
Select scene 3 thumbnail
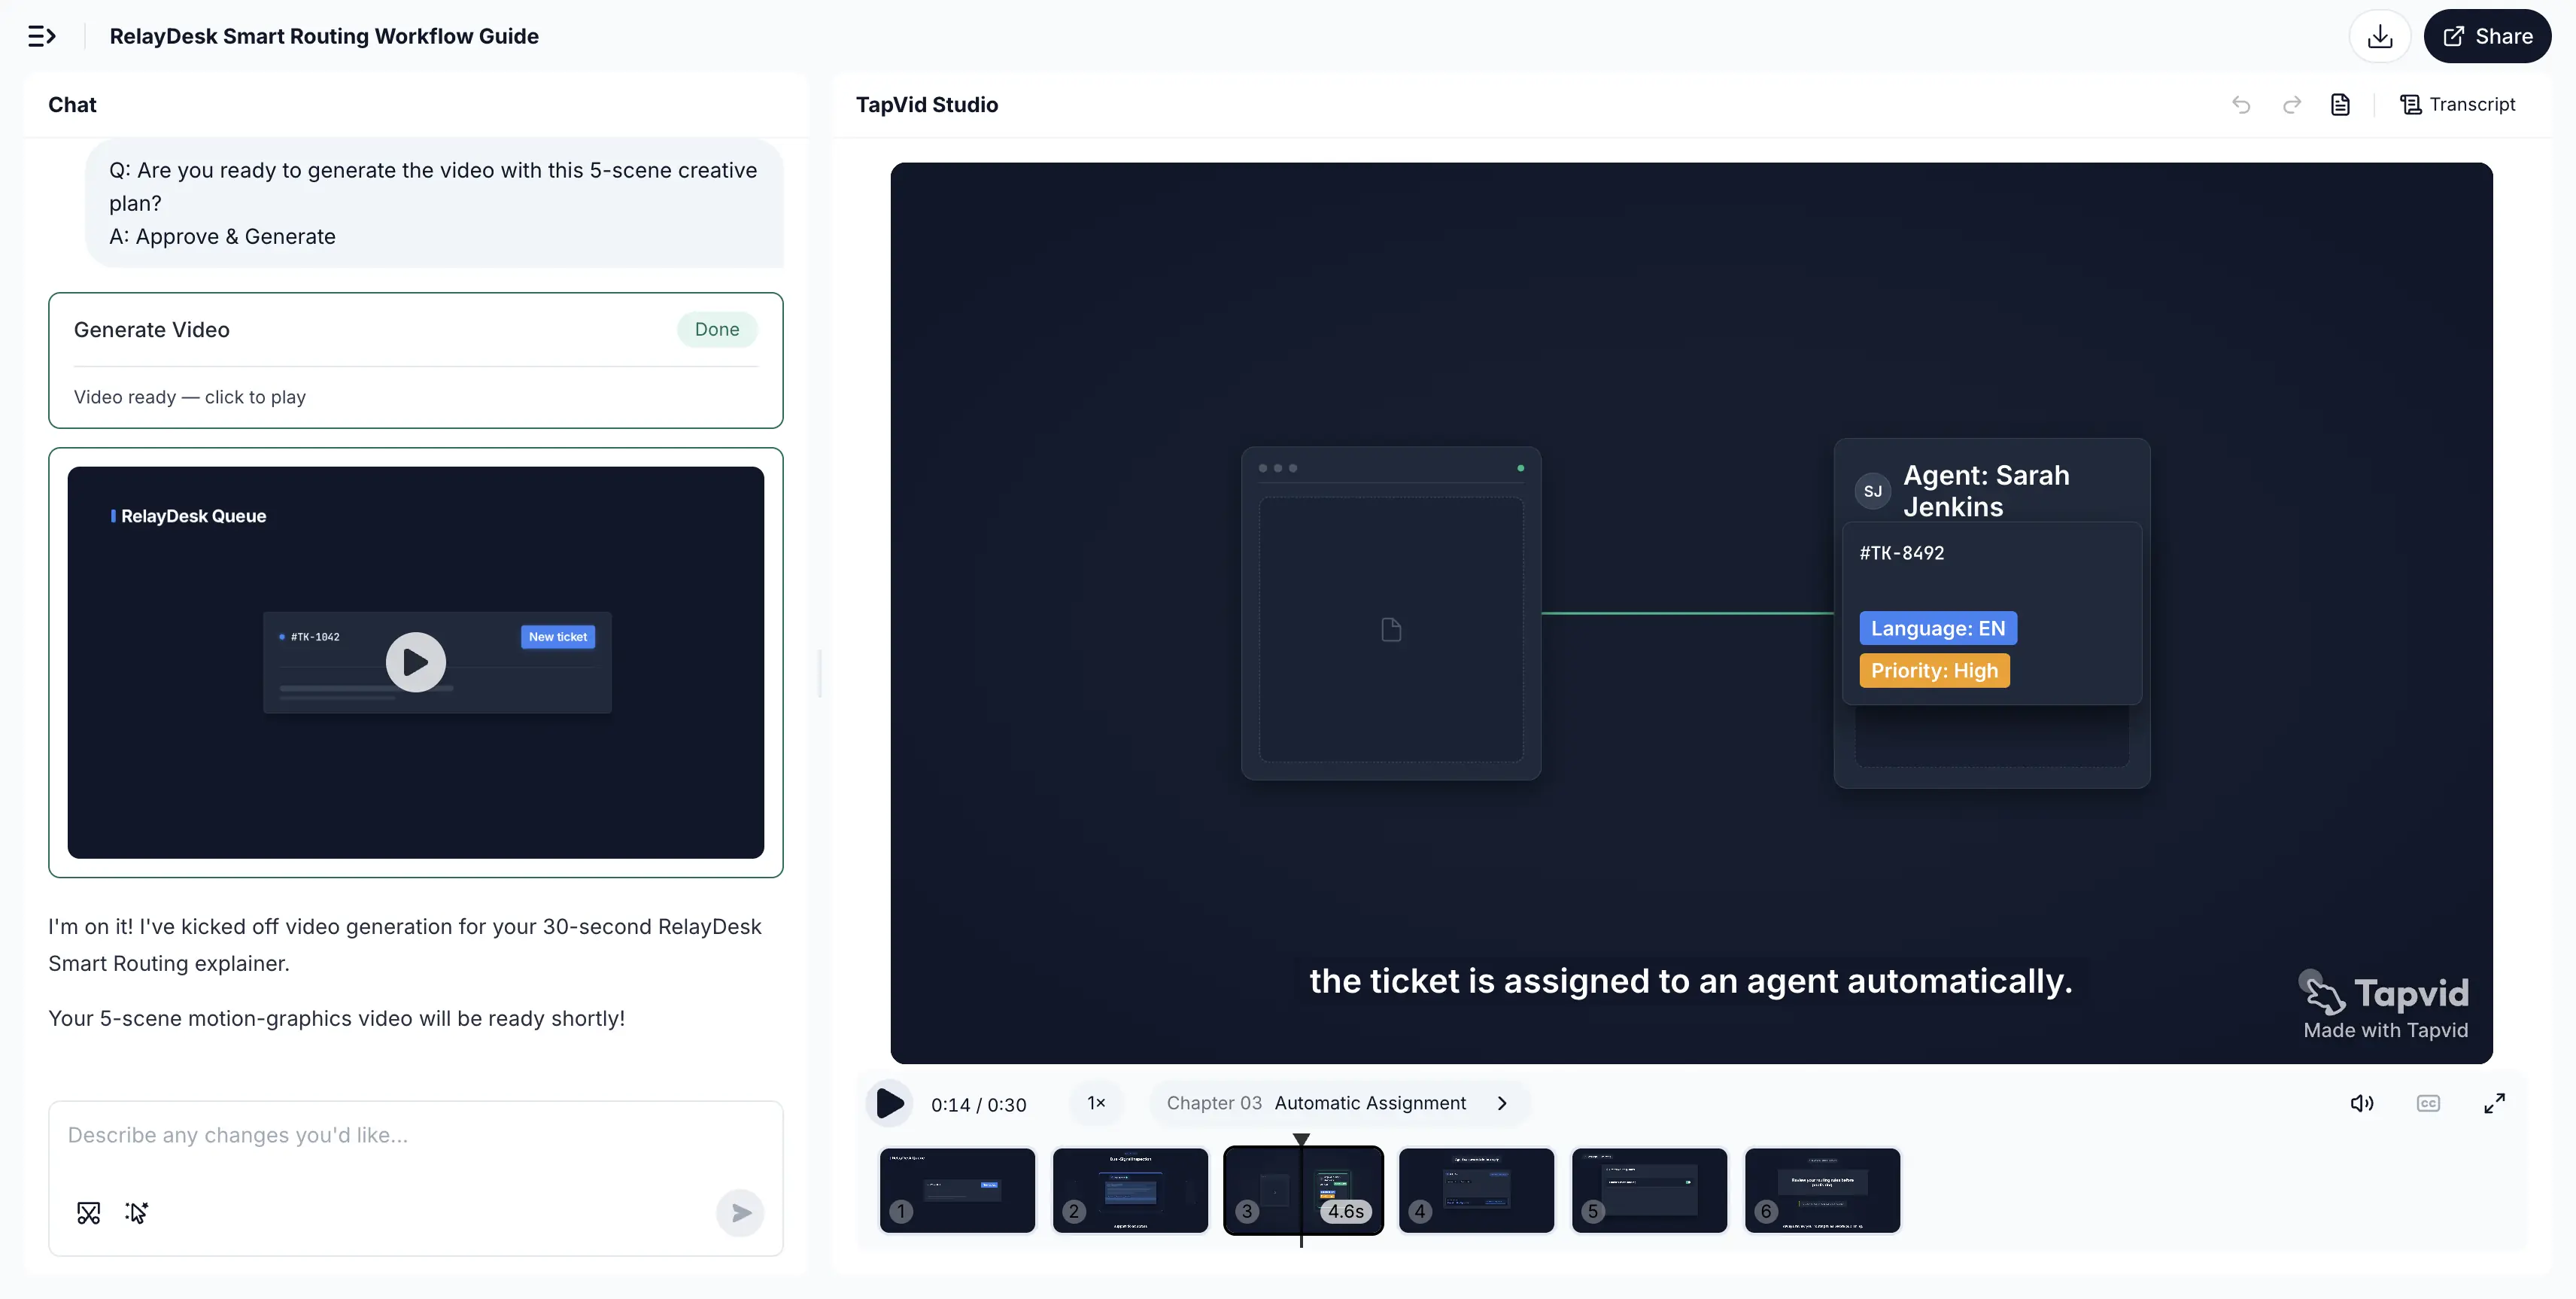point(1304,1190)
